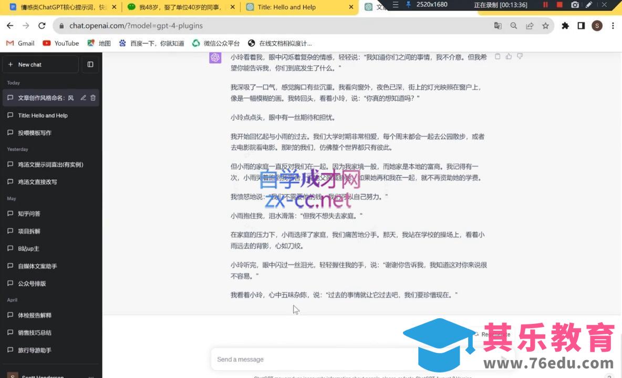Toggle the recorder toolbar pin
The image size is (622, 378).
coord(408,5)
